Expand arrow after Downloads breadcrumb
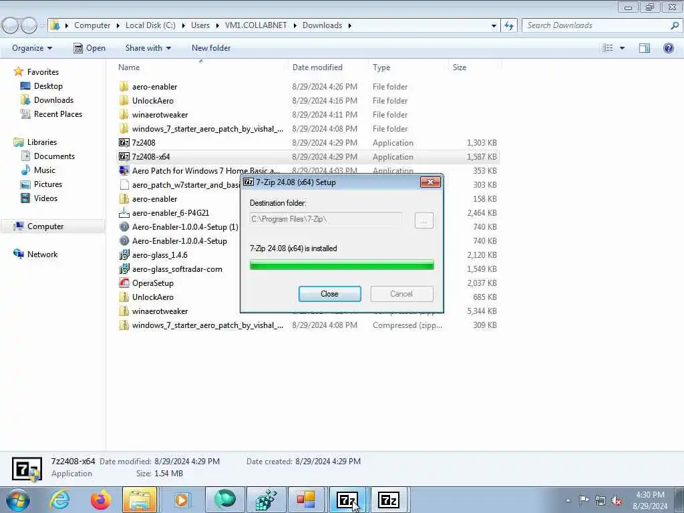 tap(349, 25)
